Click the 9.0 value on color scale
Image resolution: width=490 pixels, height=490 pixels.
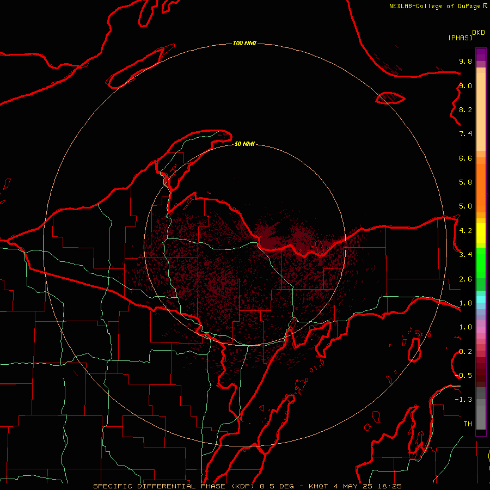465,85
